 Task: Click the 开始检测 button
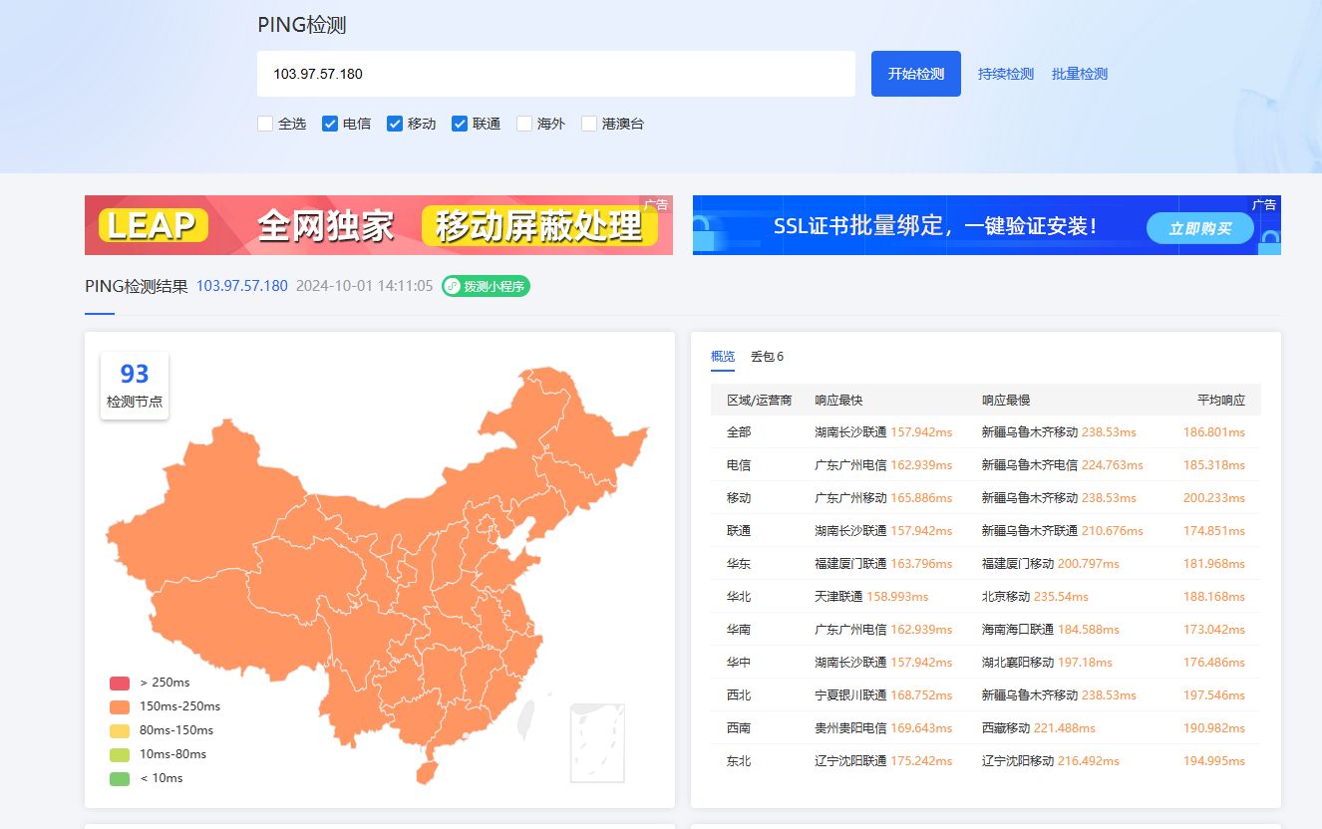click(916, 74)
